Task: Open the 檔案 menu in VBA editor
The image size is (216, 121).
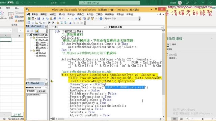Action: tap(34, 14)
